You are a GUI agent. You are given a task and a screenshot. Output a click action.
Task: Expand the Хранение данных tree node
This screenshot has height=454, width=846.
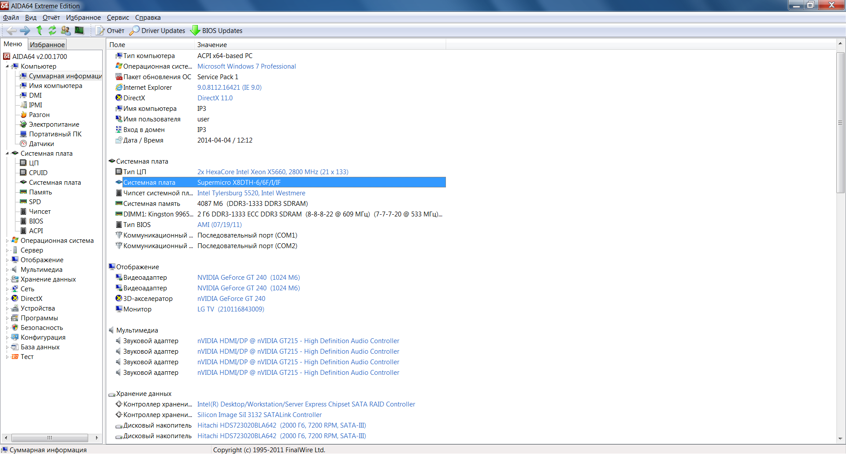7,279
